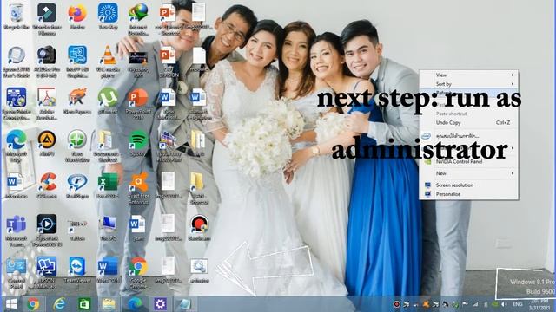Image resolution: width=556 pixels, height=312 pixels.
Task: Expand the Sort by submenu
Action: pyautogui.click(x=469, y=84)
